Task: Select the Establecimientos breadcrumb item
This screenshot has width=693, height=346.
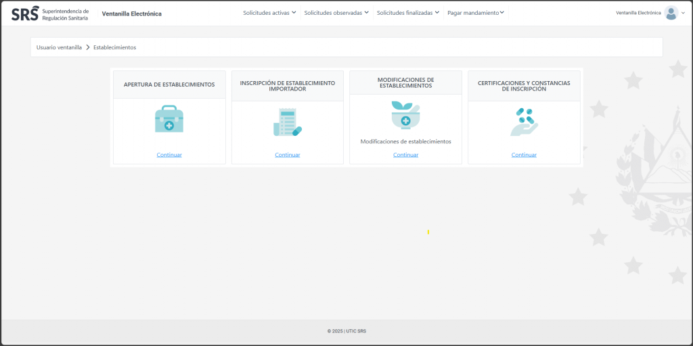Action: point(114,47)
